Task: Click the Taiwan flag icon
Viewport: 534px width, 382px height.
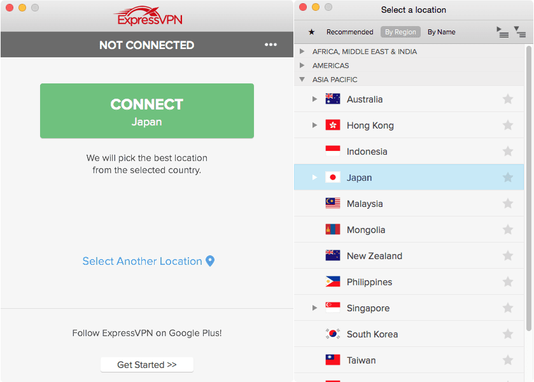Action: tap(333, 360)
